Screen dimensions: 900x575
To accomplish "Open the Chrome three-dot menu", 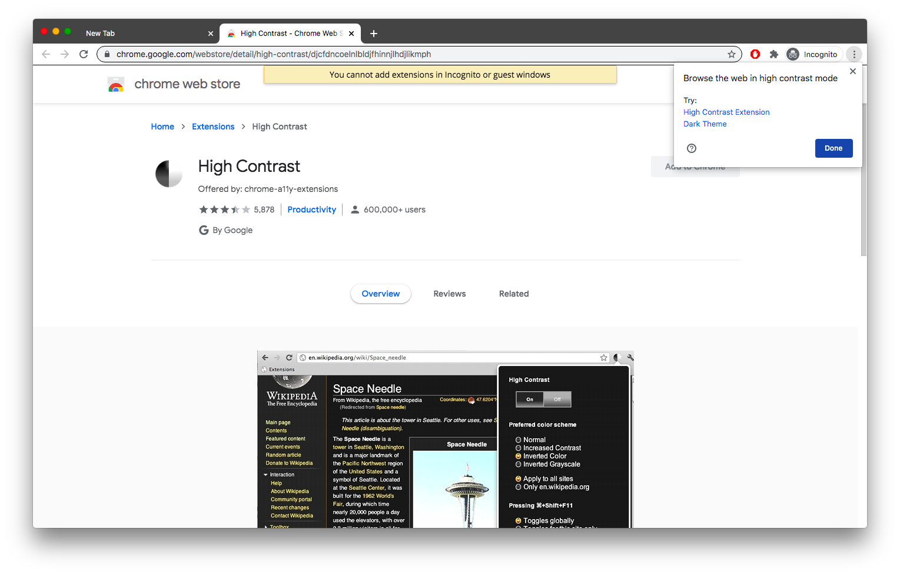I will (x=854, y=54).
